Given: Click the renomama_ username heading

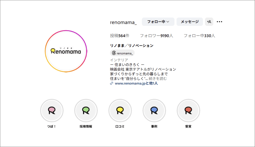Looking at the screenshot, I should point(123,22).
